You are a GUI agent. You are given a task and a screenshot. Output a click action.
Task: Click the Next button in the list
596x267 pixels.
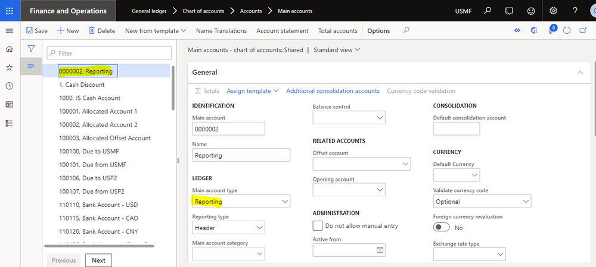98,260
